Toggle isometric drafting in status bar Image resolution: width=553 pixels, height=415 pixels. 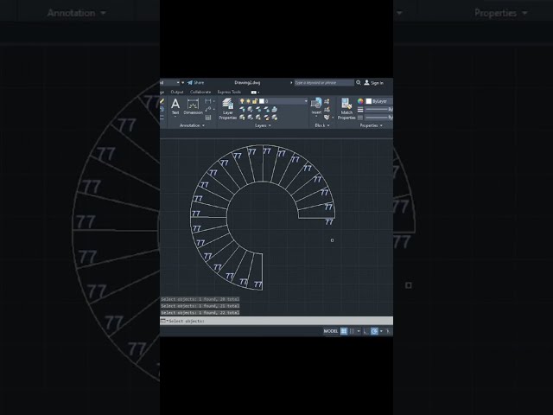point(388,331)
